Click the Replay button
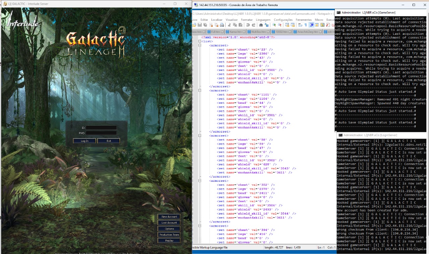 coord(169,240)
